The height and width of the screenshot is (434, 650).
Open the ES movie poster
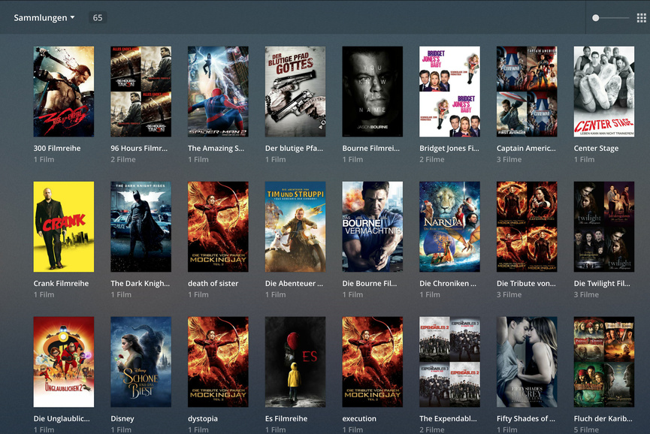click(295, 362)
